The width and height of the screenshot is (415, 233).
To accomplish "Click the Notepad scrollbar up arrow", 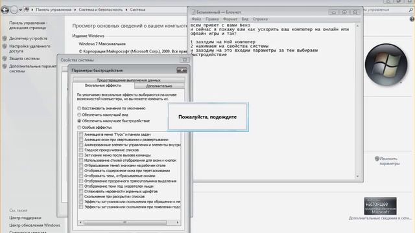I will tap(357, 26).
